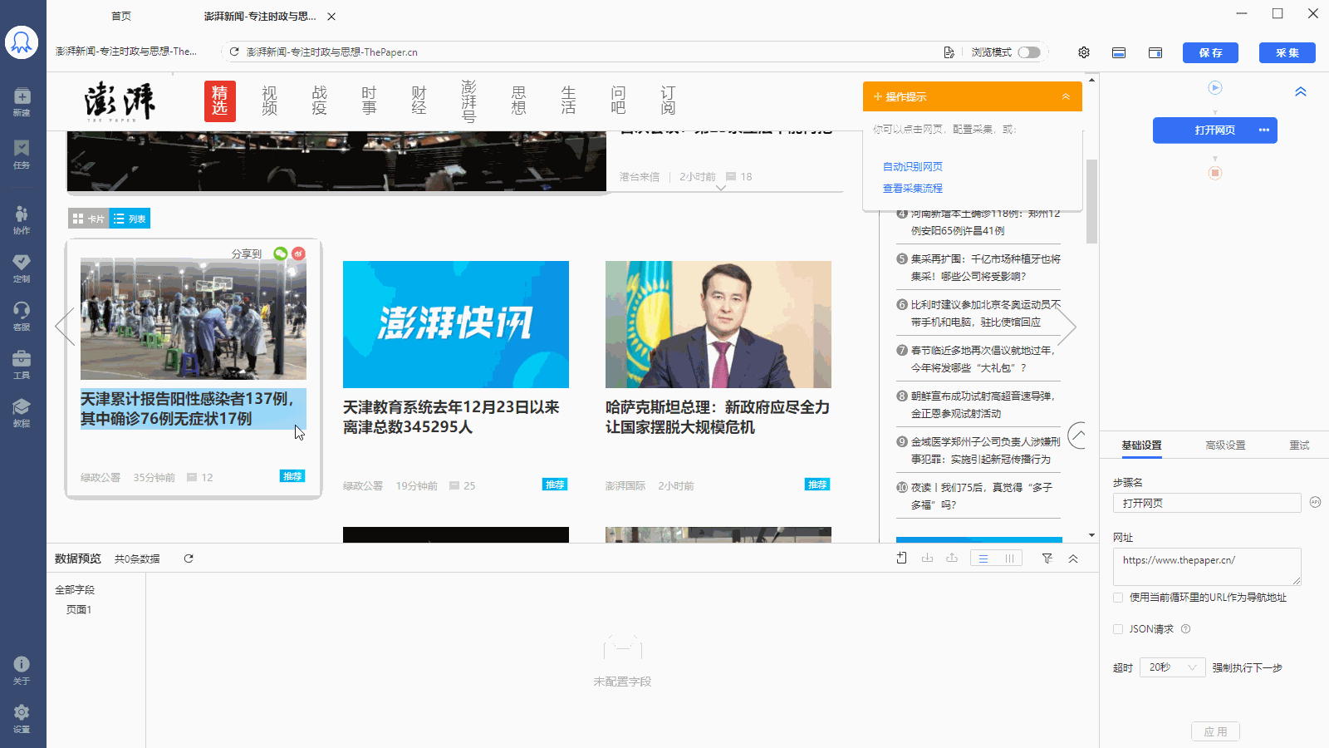This screenshot has height=748, width=1329.
Task: Switch to the 首页 home tab
Action: tap(121, 16)
